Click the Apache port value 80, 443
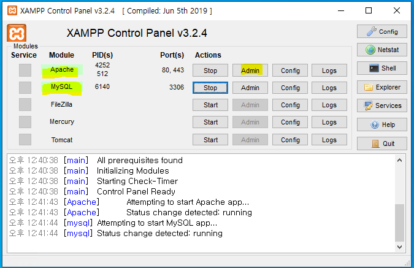The width and height of the screenshot is (414, 268). pyautogui.click(x=173, y=70)
